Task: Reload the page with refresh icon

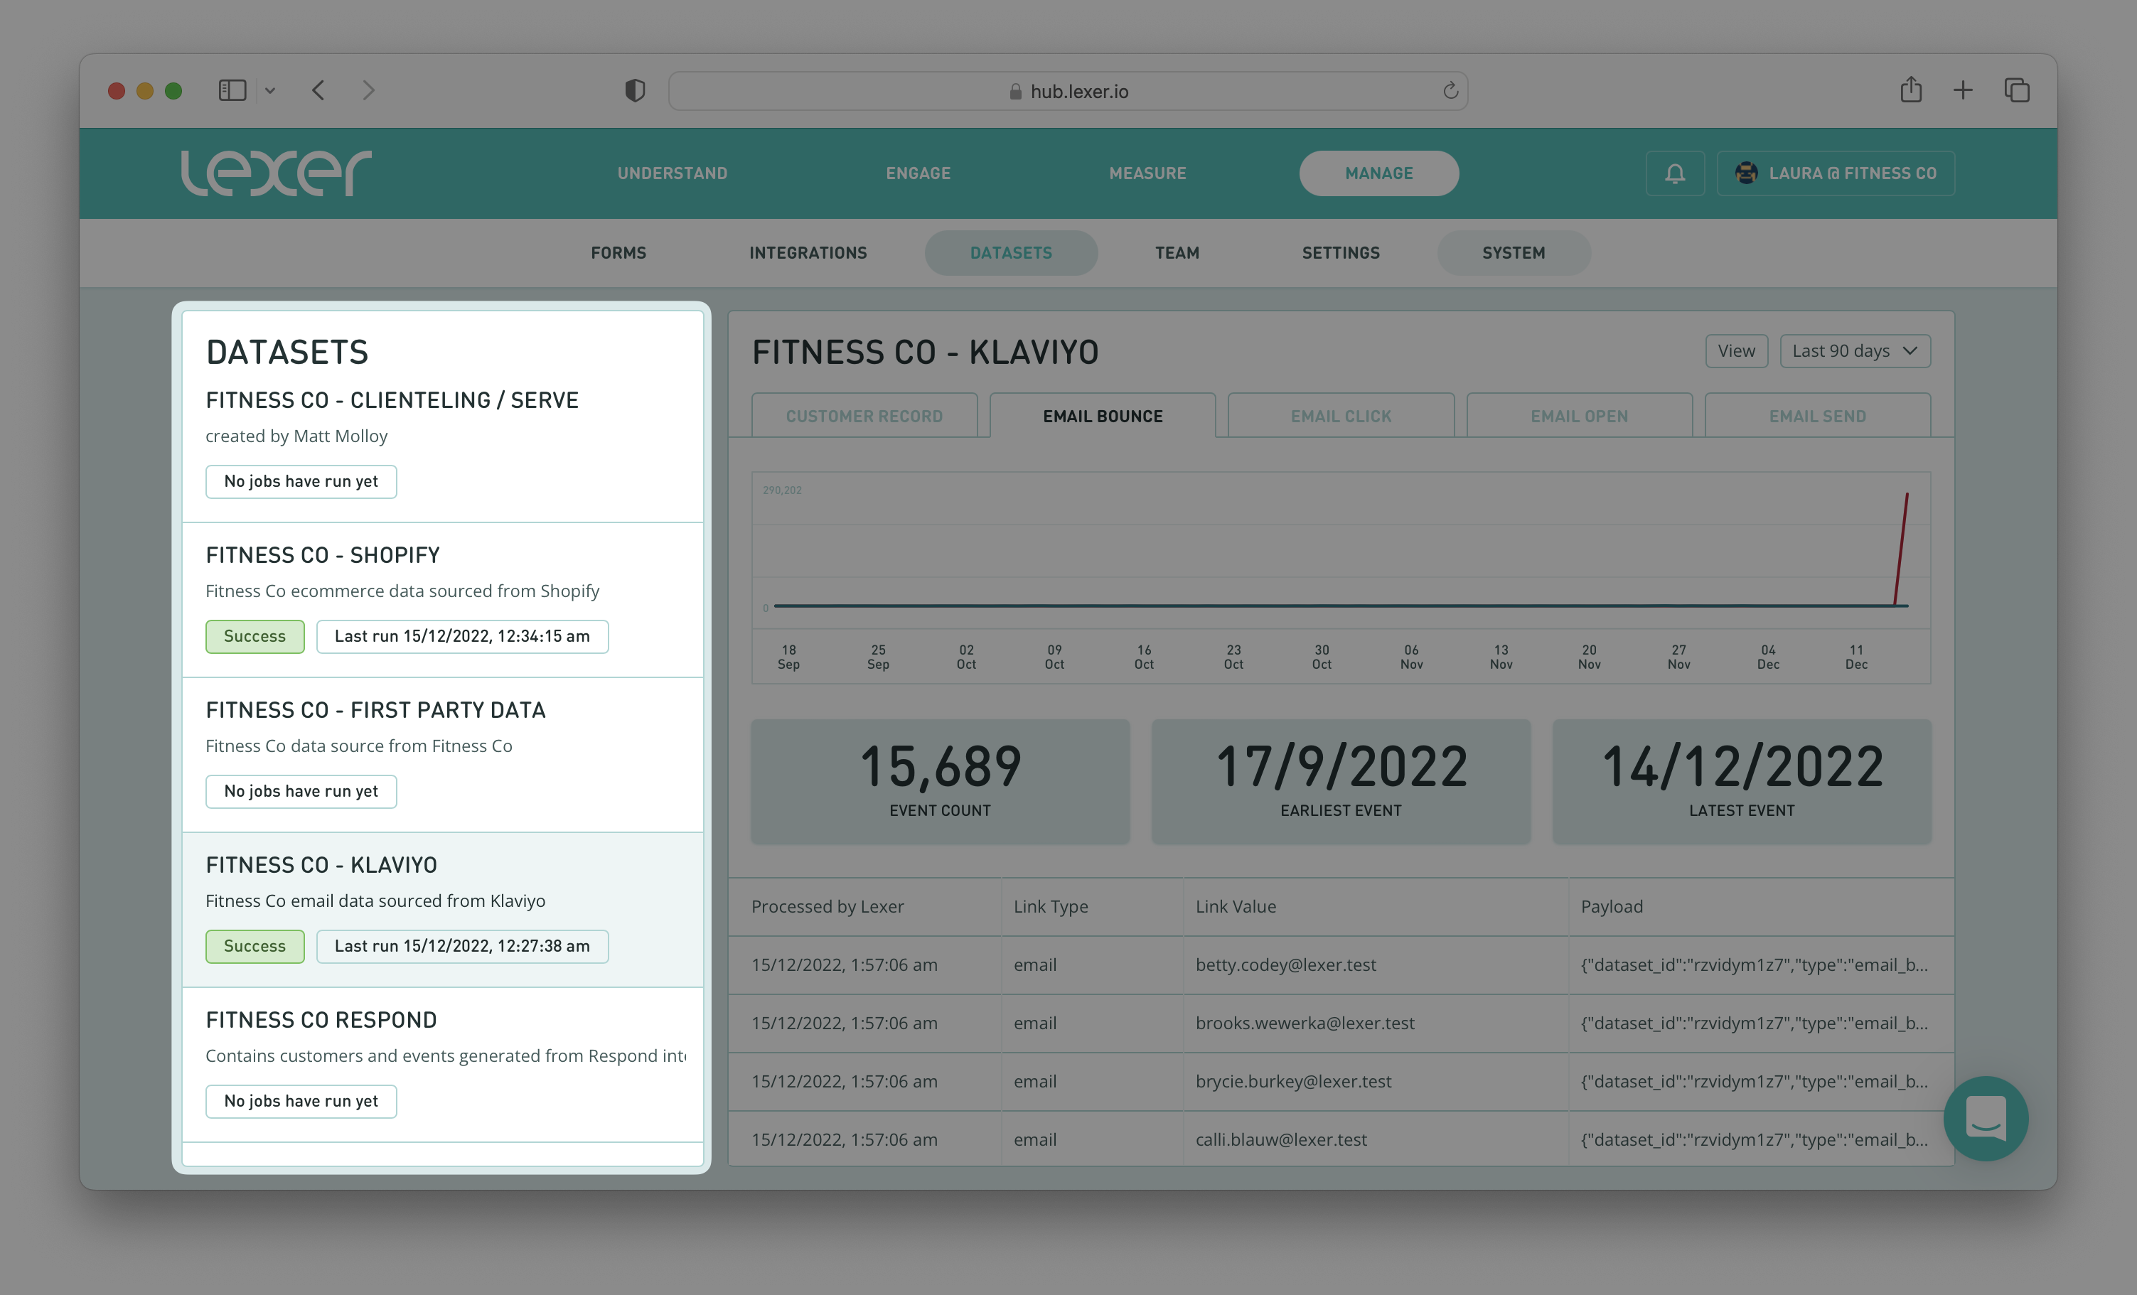Action: point(1450,91)
